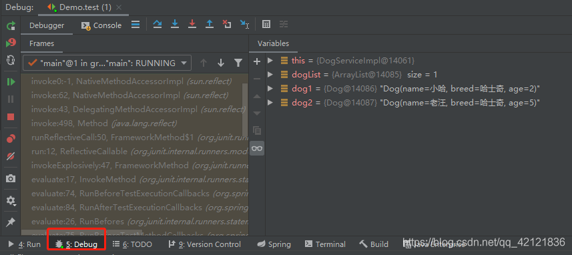Step over toolbar icon
Screen dimensions: 572x255
point(158,25)
